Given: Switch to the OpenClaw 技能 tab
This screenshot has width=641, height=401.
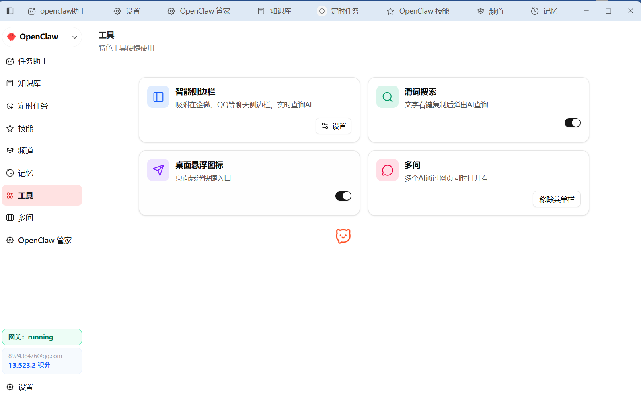Looking at the screenshot, I should [418, 11].
